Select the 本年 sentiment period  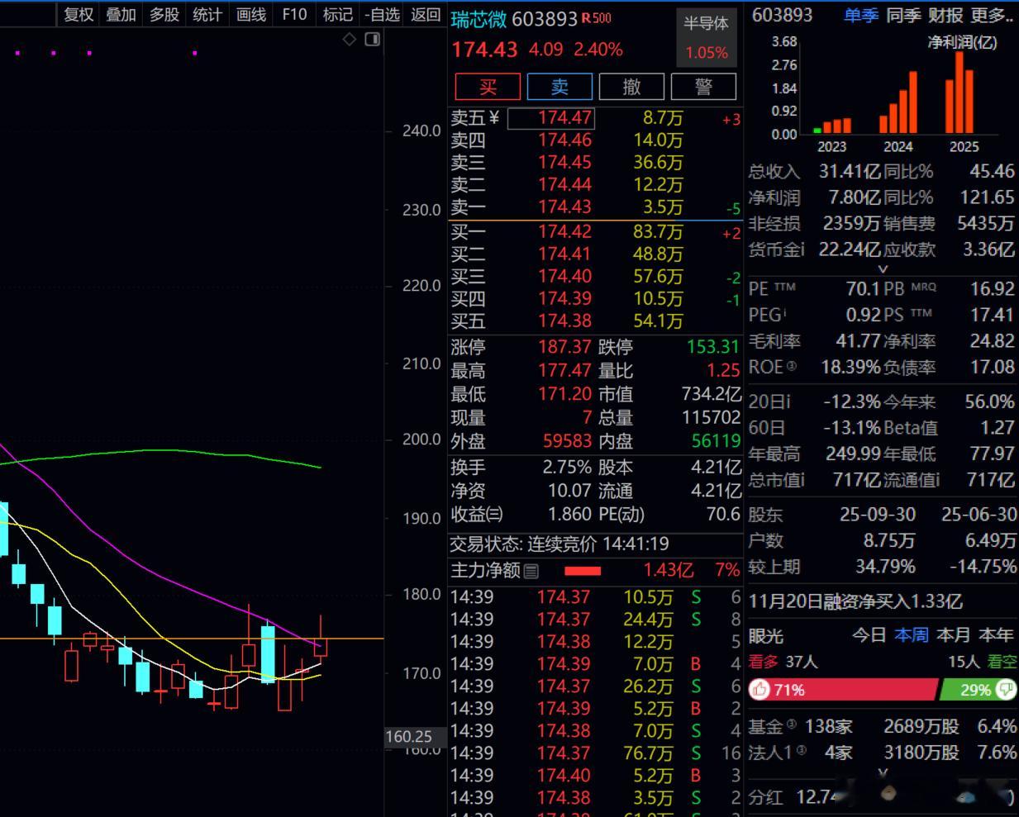coord(996,634)
